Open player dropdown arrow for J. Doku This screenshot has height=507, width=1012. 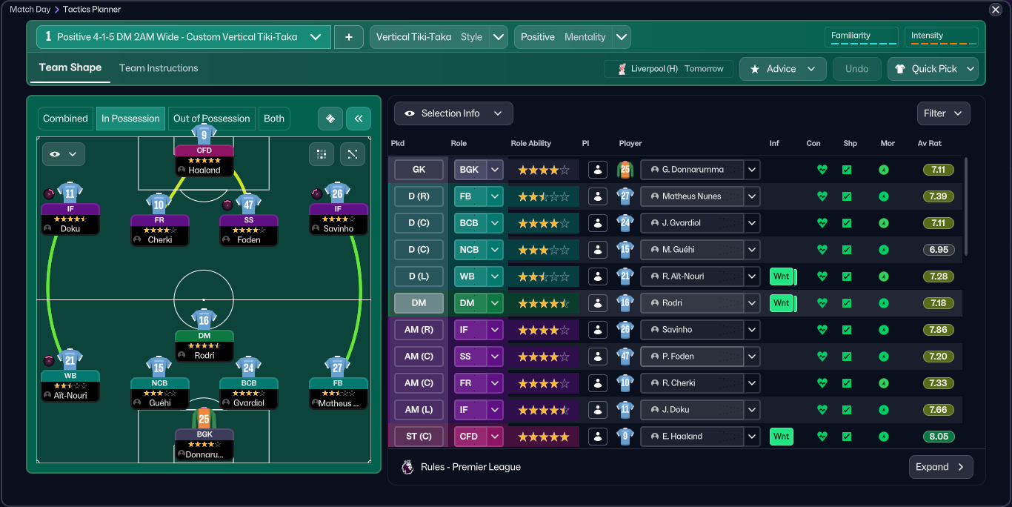(752, 410)
